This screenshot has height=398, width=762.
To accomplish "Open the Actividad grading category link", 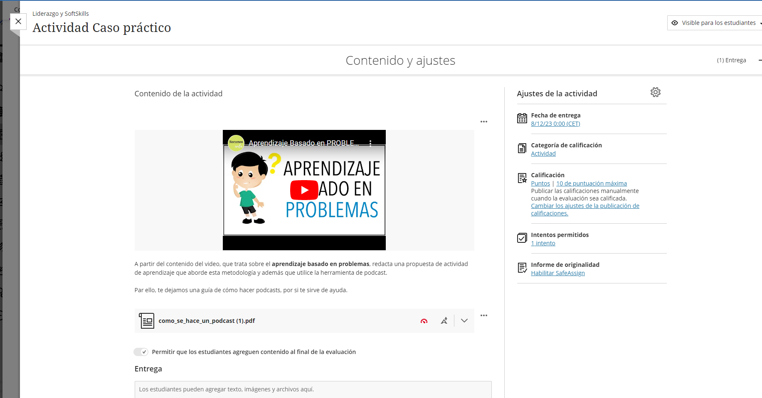I will coord(543,154).
